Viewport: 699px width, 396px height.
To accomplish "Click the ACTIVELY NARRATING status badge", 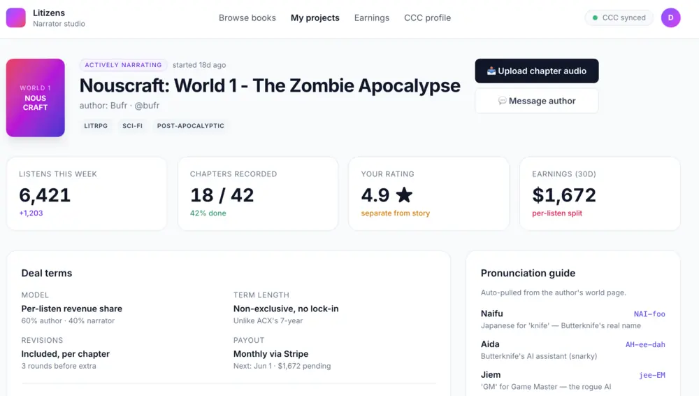I will (x=123, y=65).
